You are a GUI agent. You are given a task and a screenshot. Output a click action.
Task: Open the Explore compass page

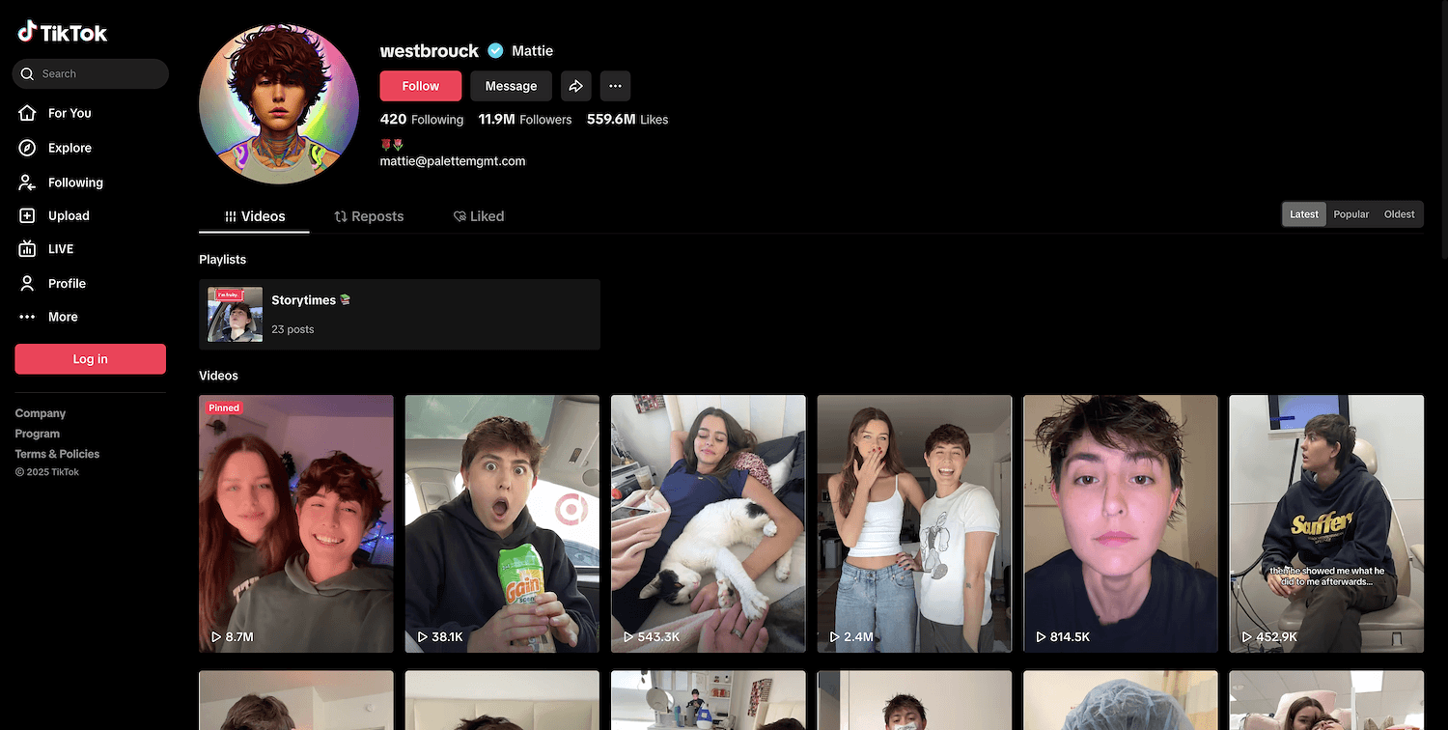coord(69,148)
